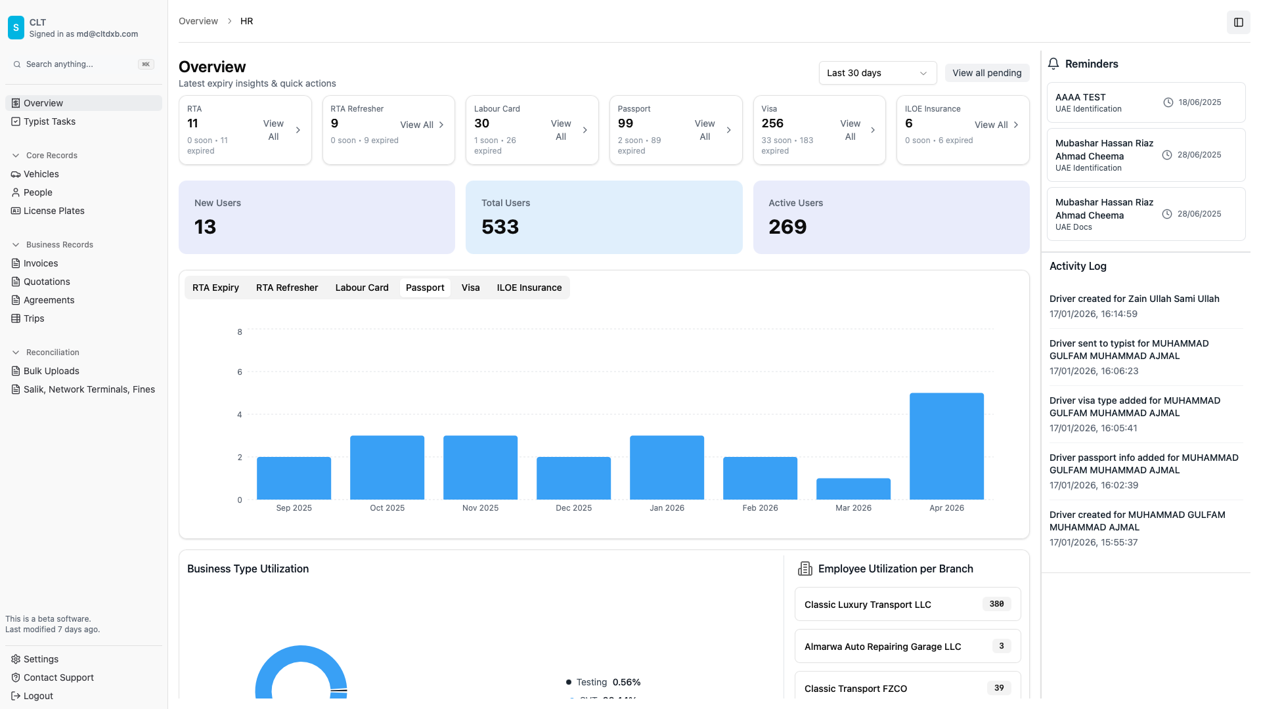
Task: Click the Typist Tasks checkbox icon
Action: click(x=16, y=121)
